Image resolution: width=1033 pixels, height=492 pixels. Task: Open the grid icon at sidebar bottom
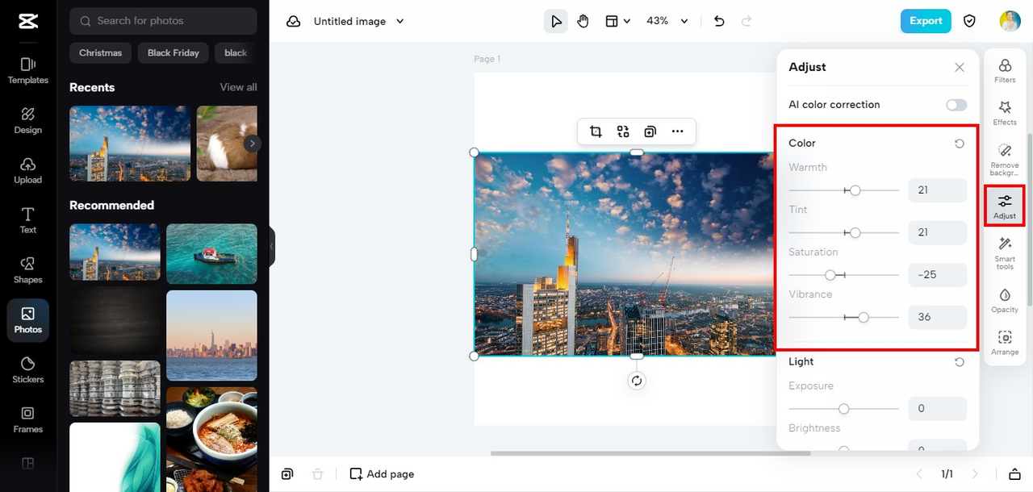27,464
